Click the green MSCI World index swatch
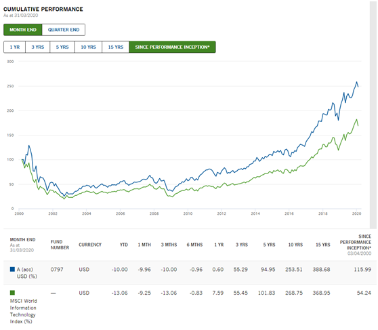The image size is (378, 330). pyautogui.click(x=12, y=293)
